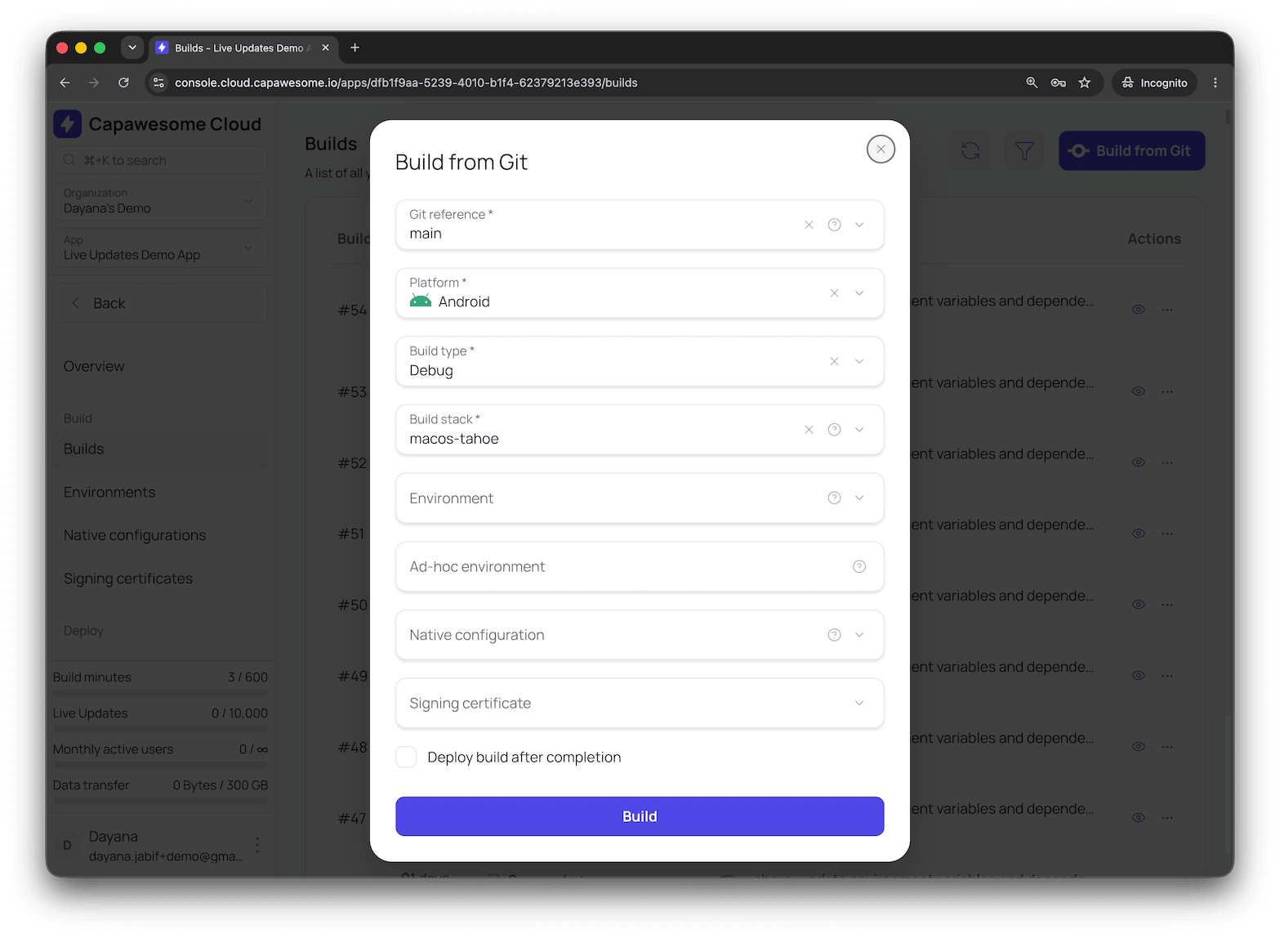This screenshot has height=938, width=1280.
Task: Enable Deploy build after completion checkbox
Action: pyautogui.click(x=406, y=757)
